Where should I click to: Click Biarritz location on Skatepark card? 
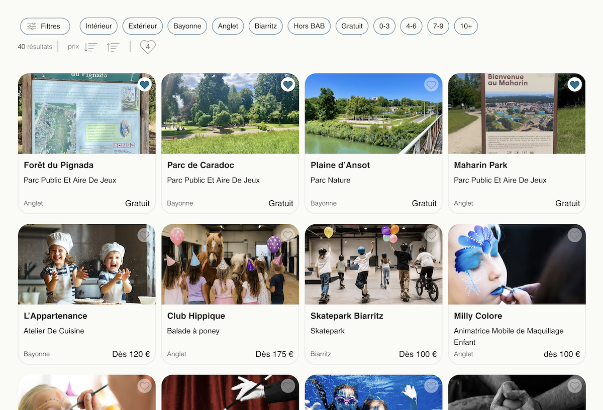321,354
